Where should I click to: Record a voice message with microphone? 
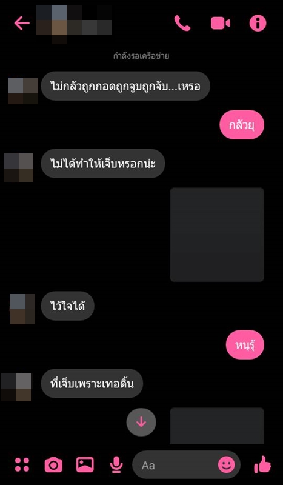[116, 464]
